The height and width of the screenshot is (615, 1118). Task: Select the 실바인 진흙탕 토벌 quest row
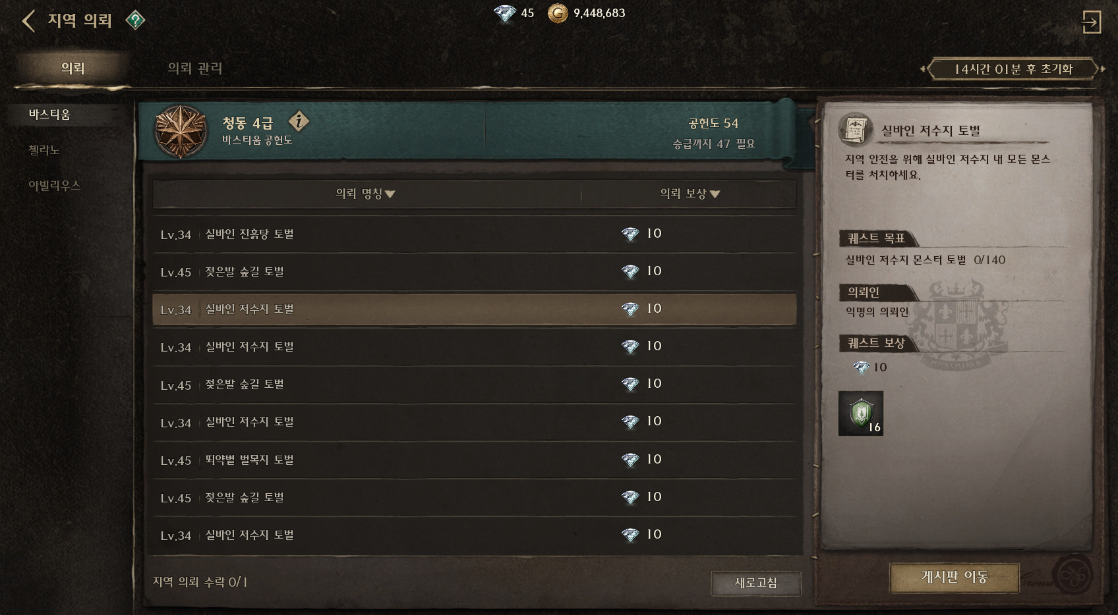474,234
